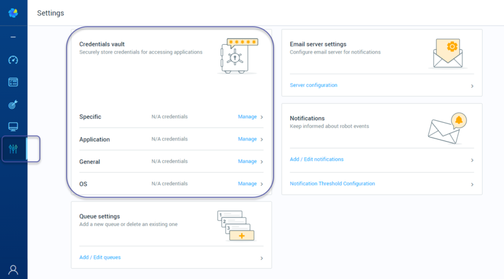Open Add / Edit notifications
Viewport: 504px width, 279px height.
click(317, 159)
